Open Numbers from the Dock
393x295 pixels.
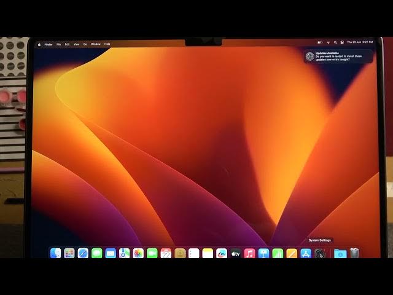278,253
